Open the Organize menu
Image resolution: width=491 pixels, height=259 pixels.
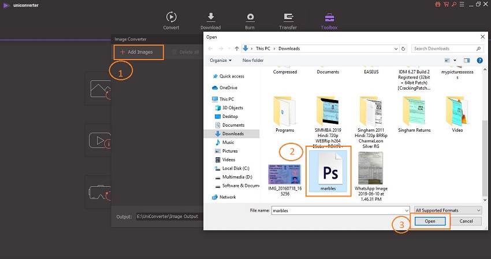tap(221, 60)
